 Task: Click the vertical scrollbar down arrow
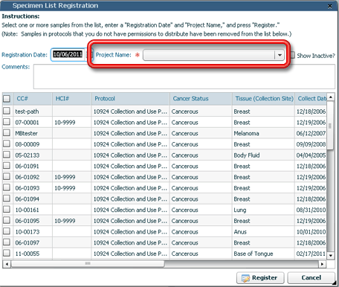tap(331, 255)
